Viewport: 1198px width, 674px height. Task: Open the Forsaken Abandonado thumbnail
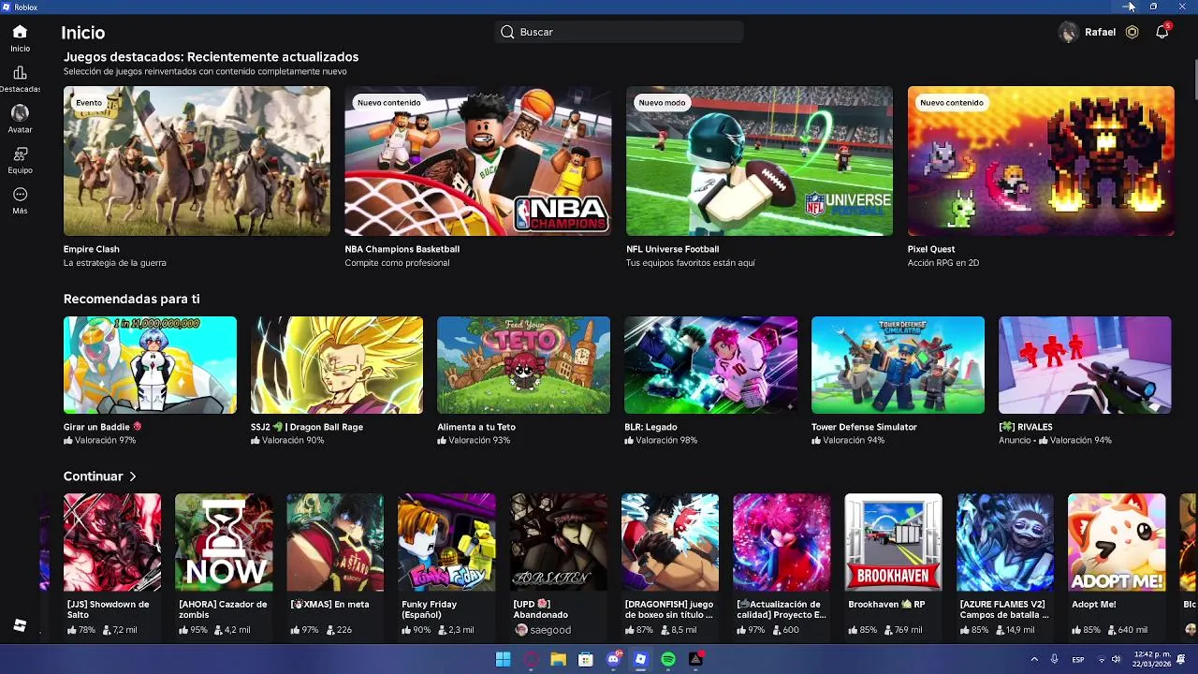click(559, 543)
